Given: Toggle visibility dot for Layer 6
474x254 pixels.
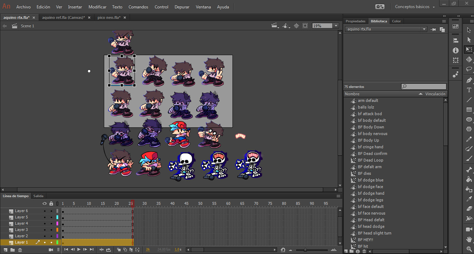Looking at the screenshot, I should click(x=45, y=211).
